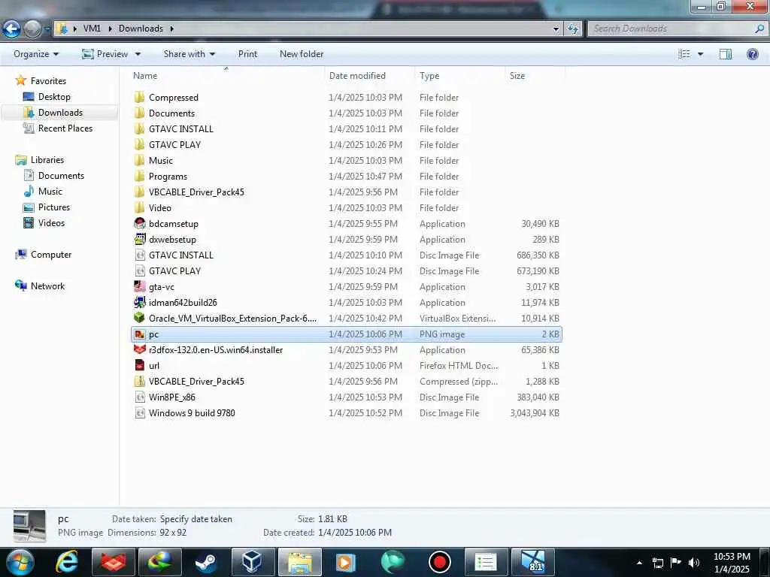Open Pictures library in the sidebar
770x577 pixels.
pyautogui.click(x=54, y=207)
